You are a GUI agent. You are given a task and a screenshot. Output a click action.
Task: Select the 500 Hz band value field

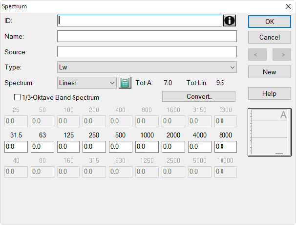(121, 147)
